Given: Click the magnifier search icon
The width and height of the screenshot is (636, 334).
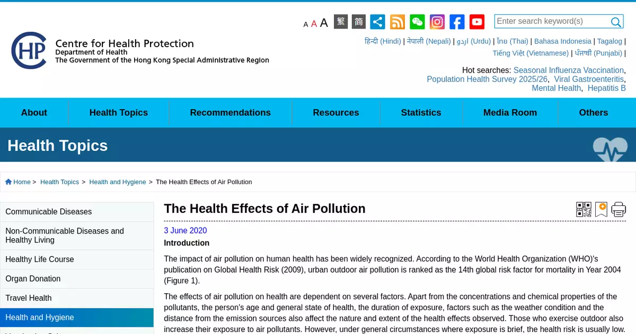Looking at the screenshot, I should [x=616, y=22].
